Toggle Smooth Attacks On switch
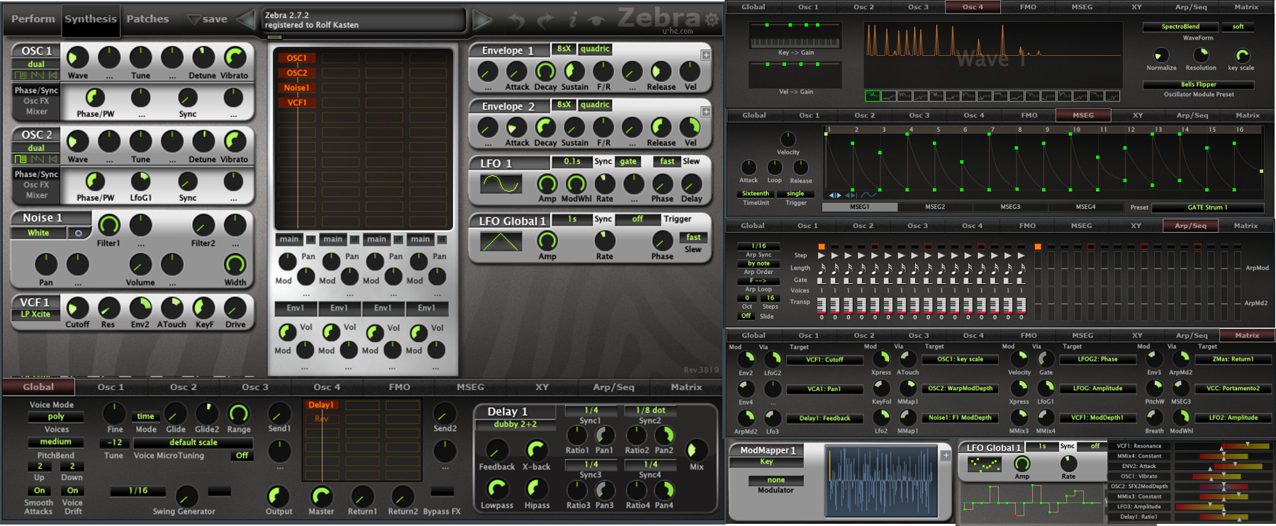Image resolution: width=1276 pixels, height=526 pixels. click(x=40, y=491)
